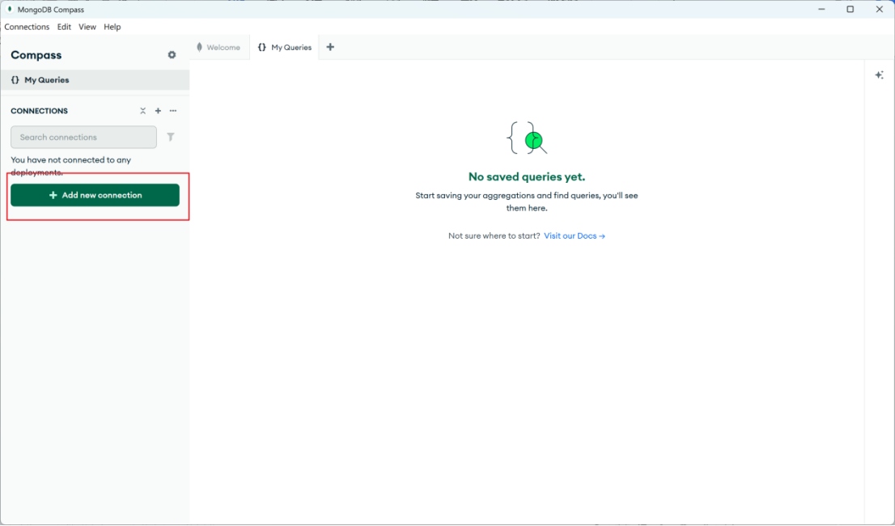Minimize the MongoDB Compass window
Image resolution: width=895 pixels, height=526 pixels.
[x=821, y=9]
